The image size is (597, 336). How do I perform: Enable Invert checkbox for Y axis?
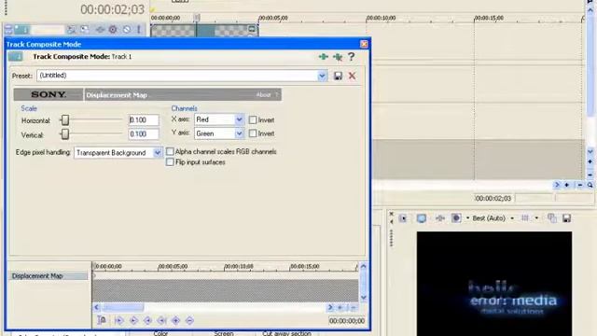pyautogui.click(x=253, y=133)
